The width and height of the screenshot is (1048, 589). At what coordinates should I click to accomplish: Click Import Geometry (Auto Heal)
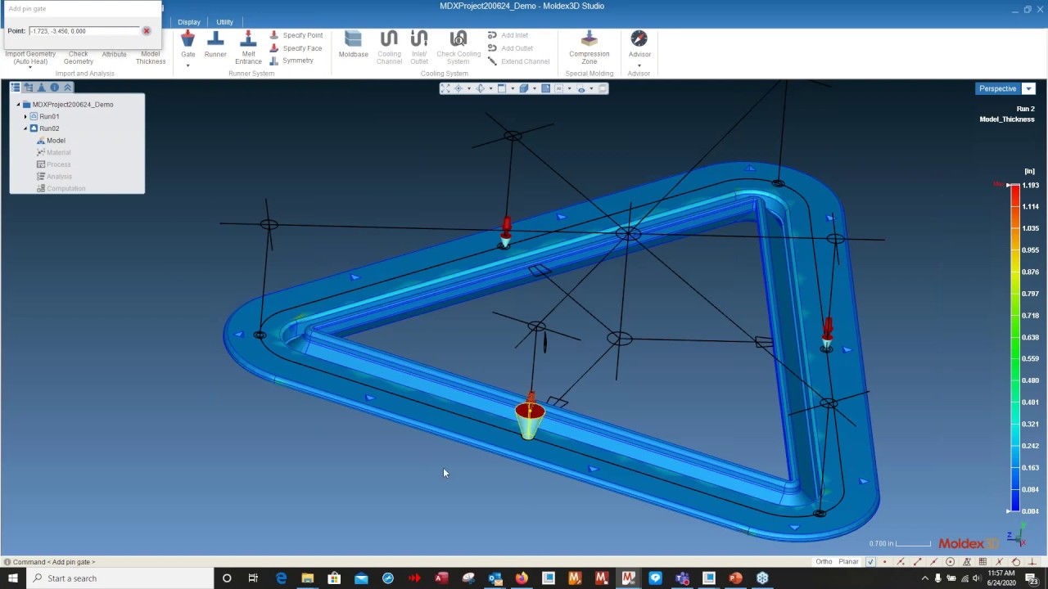pyautogui.click(x=30, y=57)
